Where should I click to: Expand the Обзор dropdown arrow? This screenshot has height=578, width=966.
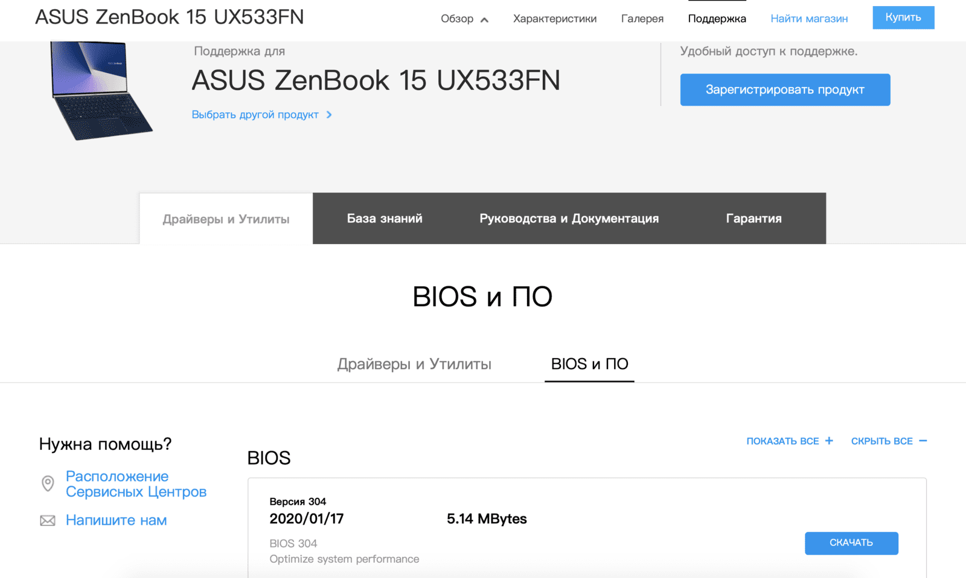pyautogui.click(x=484, y=20)
